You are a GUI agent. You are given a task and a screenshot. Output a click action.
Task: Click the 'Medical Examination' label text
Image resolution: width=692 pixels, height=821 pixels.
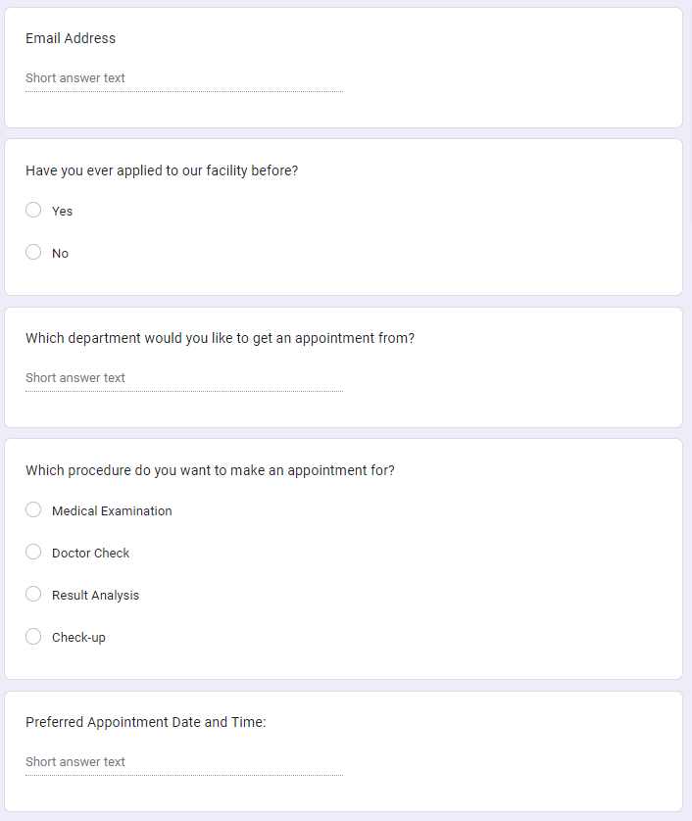(x=112, y=511)
